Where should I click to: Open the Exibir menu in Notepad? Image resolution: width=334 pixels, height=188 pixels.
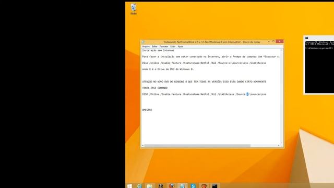point(173,46)
